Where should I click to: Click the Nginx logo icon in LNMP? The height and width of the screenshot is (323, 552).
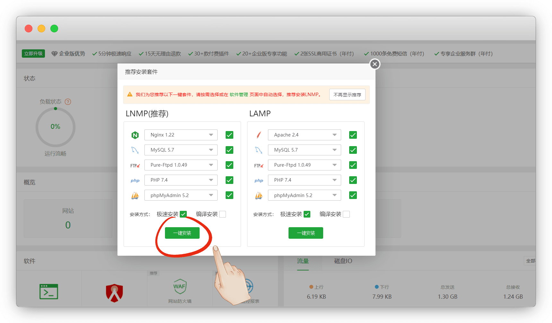[135, 135]
